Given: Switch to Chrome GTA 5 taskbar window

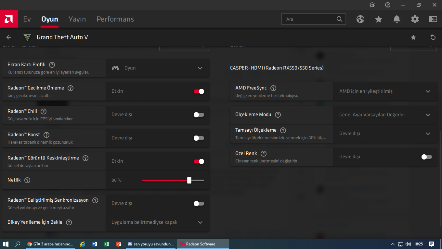Looking at the screenshot, I should coord(50,244).
